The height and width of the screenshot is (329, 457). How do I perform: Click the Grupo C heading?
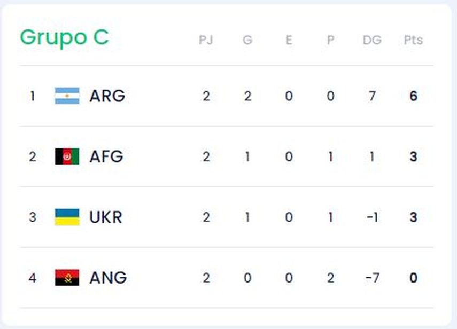click(x=64, y=37)
